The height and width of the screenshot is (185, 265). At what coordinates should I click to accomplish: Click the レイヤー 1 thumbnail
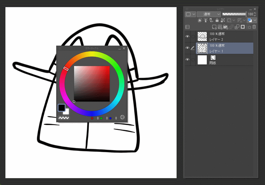coord(202,48)
